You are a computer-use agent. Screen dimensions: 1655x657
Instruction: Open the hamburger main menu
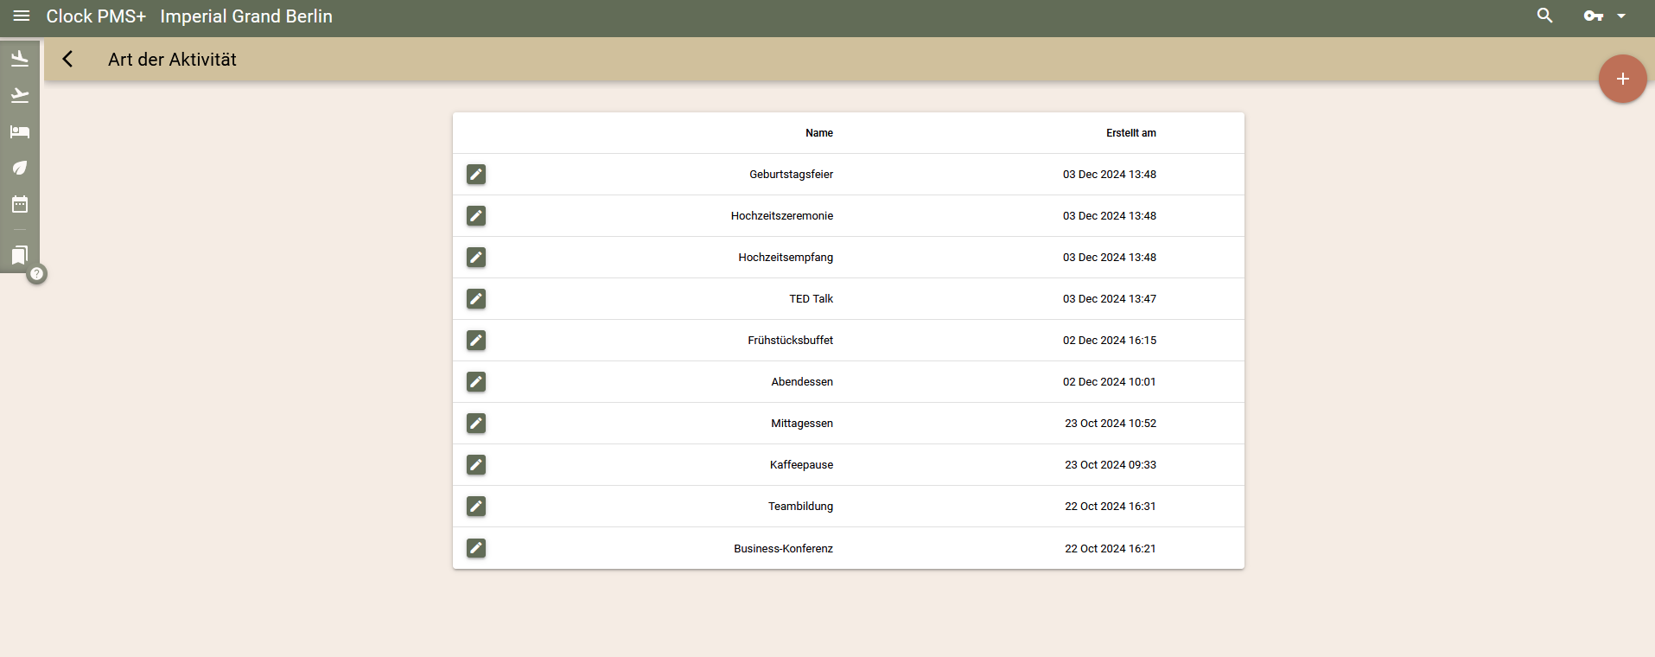click(x=22, y=16)
